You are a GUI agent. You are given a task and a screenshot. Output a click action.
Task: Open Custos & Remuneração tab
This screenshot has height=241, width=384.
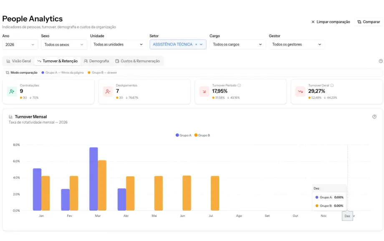[x=138, y=61]
